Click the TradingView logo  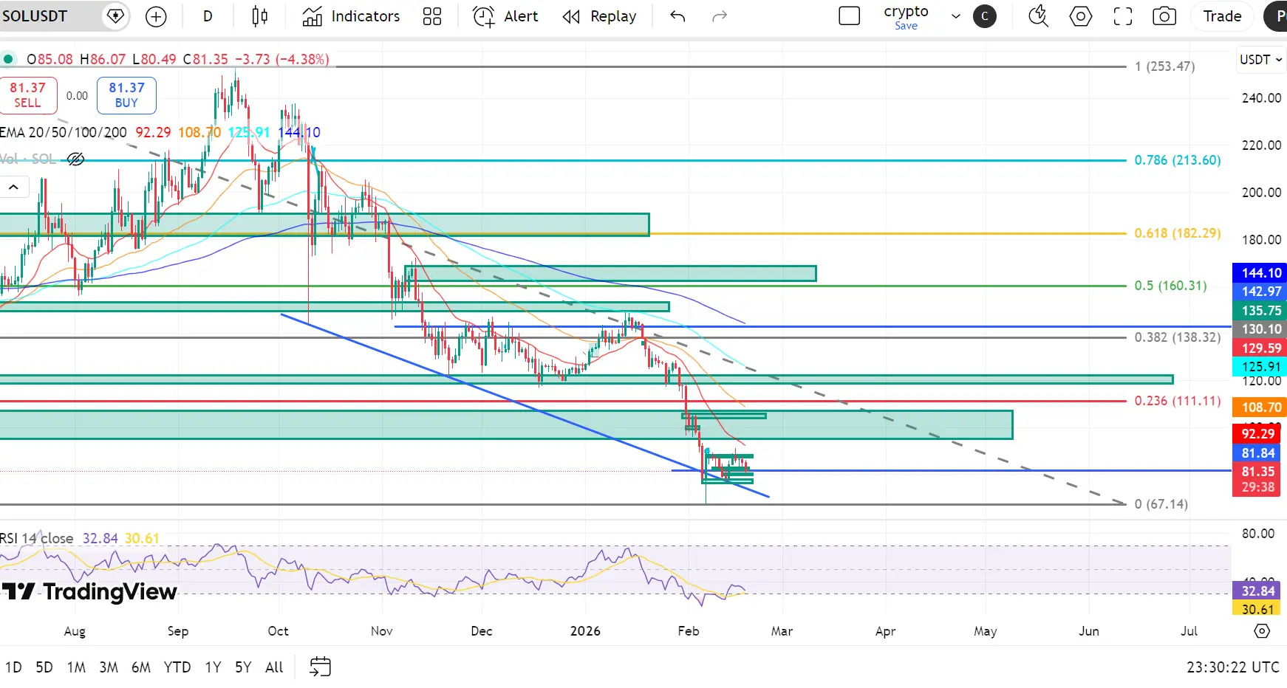click(x=89, y=592)
